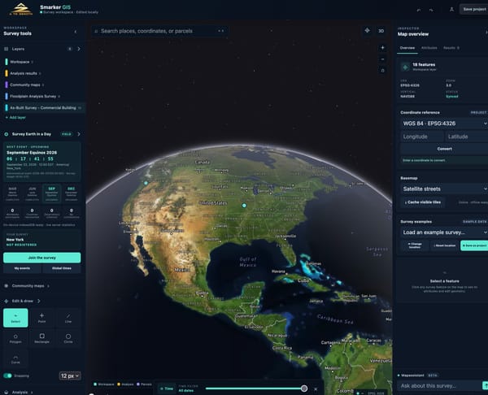Open the Satellite streets basemap dropdown
Image resolution: width=488 pixels, height=395 pixels.
tap(444, 189)
